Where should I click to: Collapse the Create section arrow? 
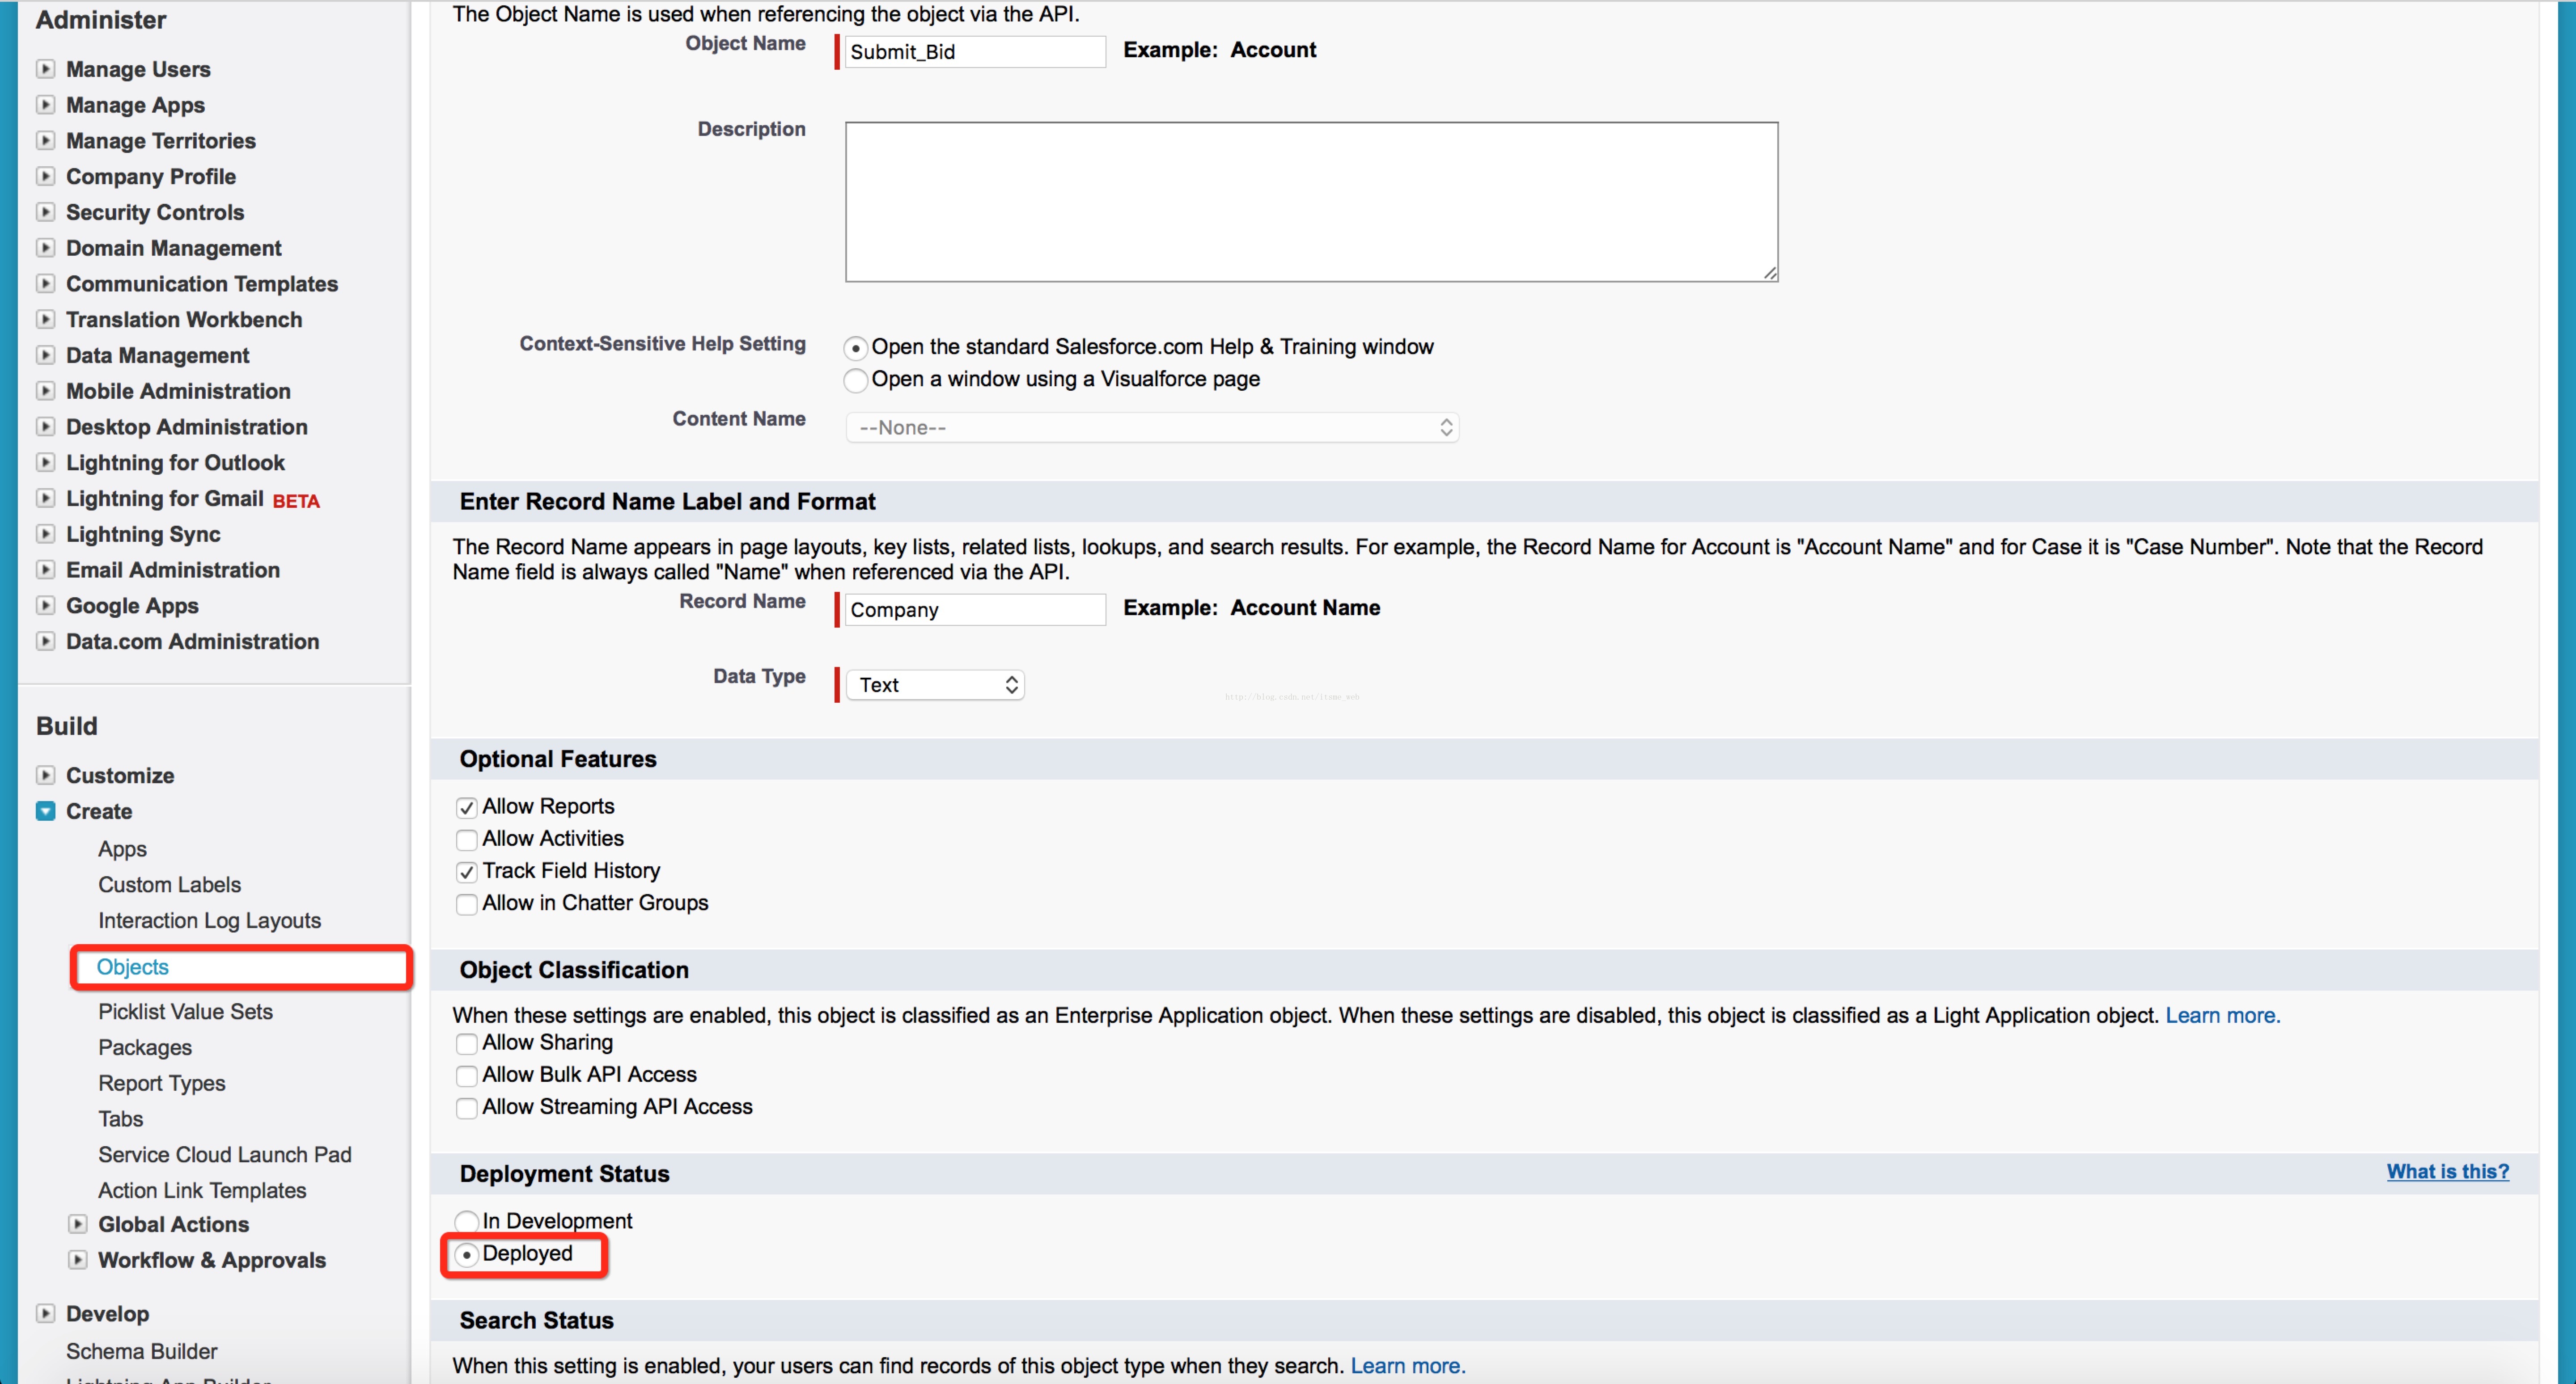(45, 811)
